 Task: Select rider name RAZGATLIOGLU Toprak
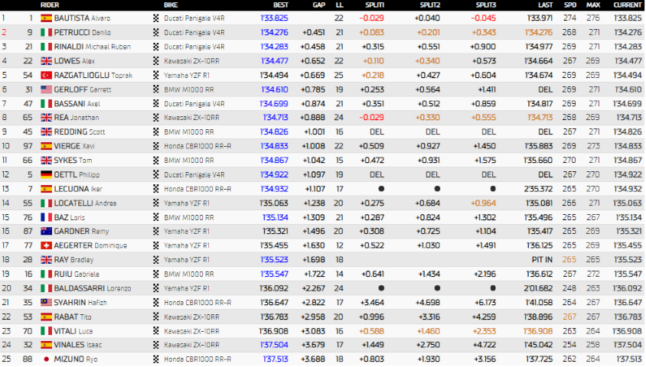(93, 75)
